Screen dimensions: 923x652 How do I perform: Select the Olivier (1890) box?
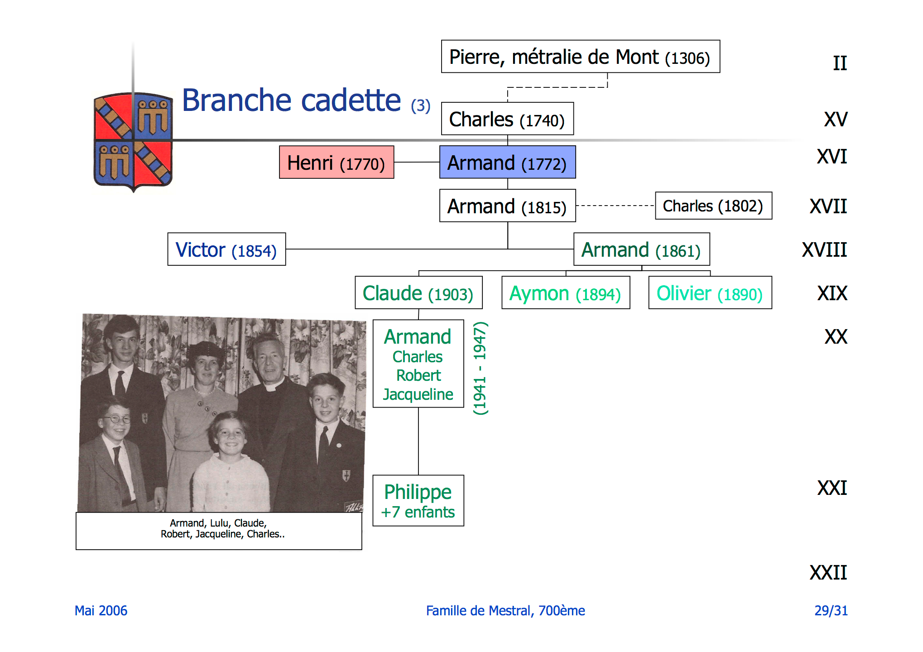710,293
